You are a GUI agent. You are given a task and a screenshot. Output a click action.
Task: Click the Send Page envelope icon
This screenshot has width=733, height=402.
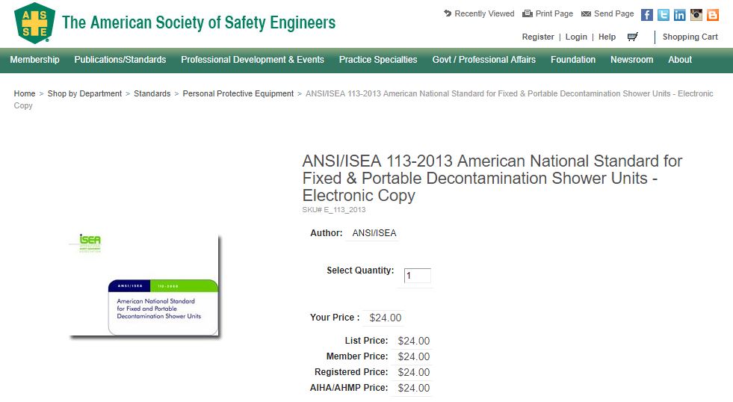586,13
